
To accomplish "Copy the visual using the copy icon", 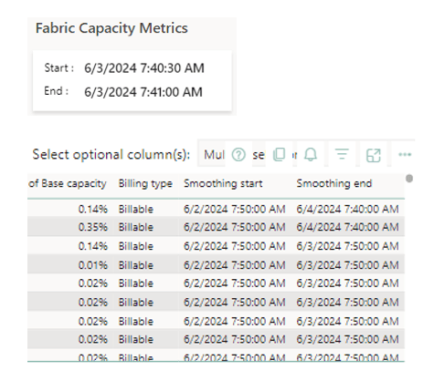I will point(279,154).
